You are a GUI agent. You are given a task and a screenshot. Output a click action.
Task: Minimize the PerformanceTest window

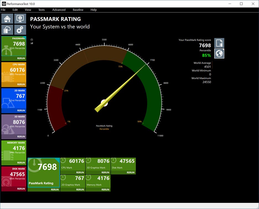point(230,4)
